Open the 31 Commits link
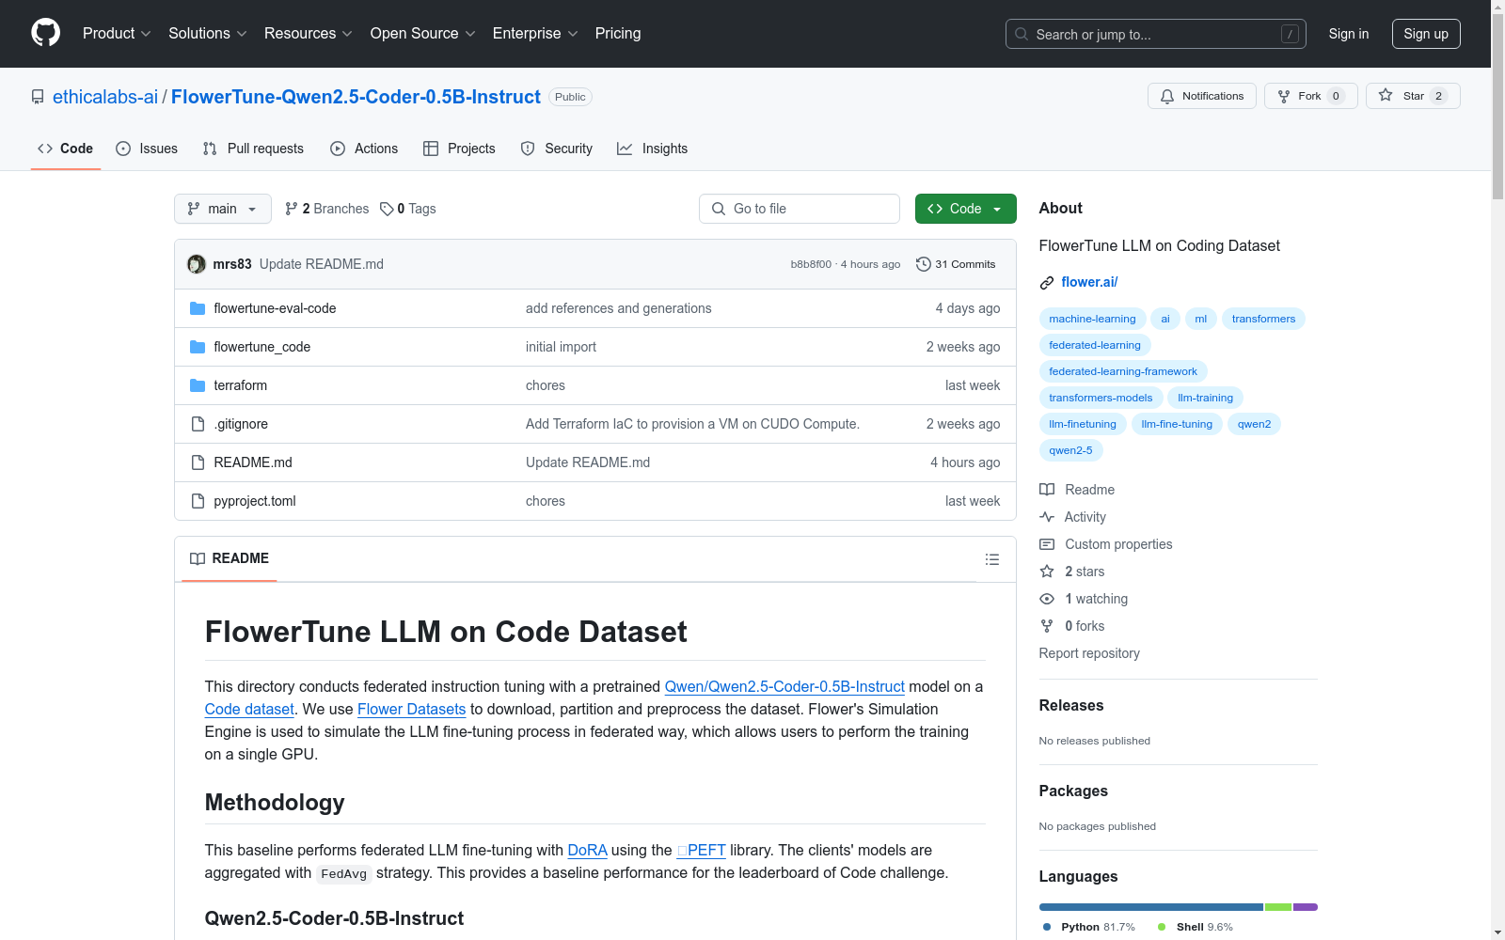The image size is (1505, 940). tap(956, 264)
